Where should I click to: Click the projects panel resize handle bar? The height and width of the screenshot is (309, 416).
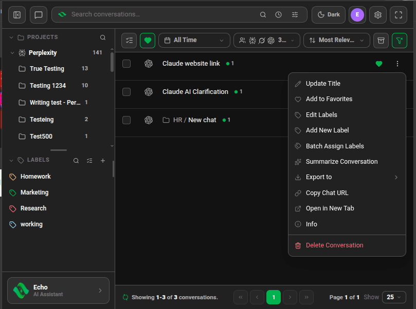pyautogui.click(x=59, y=150)
